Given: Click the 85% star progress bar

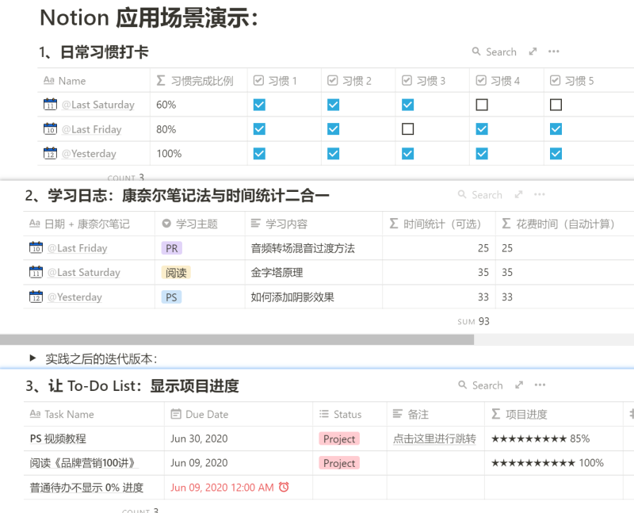Looking at the screenshot, I should [540, 438].
